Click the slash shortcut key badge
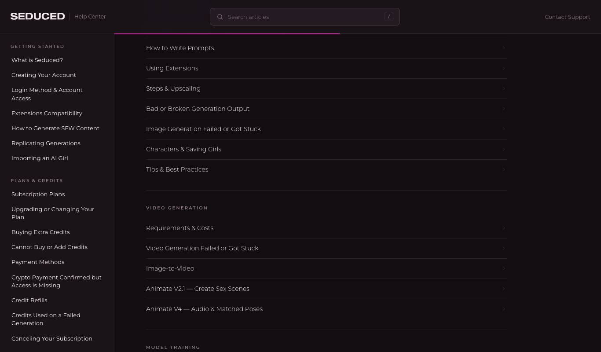 (x=388, y=17)
